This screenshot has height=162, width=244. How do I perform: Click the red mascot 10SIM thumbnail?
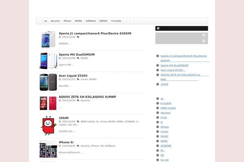pos(48,126)
